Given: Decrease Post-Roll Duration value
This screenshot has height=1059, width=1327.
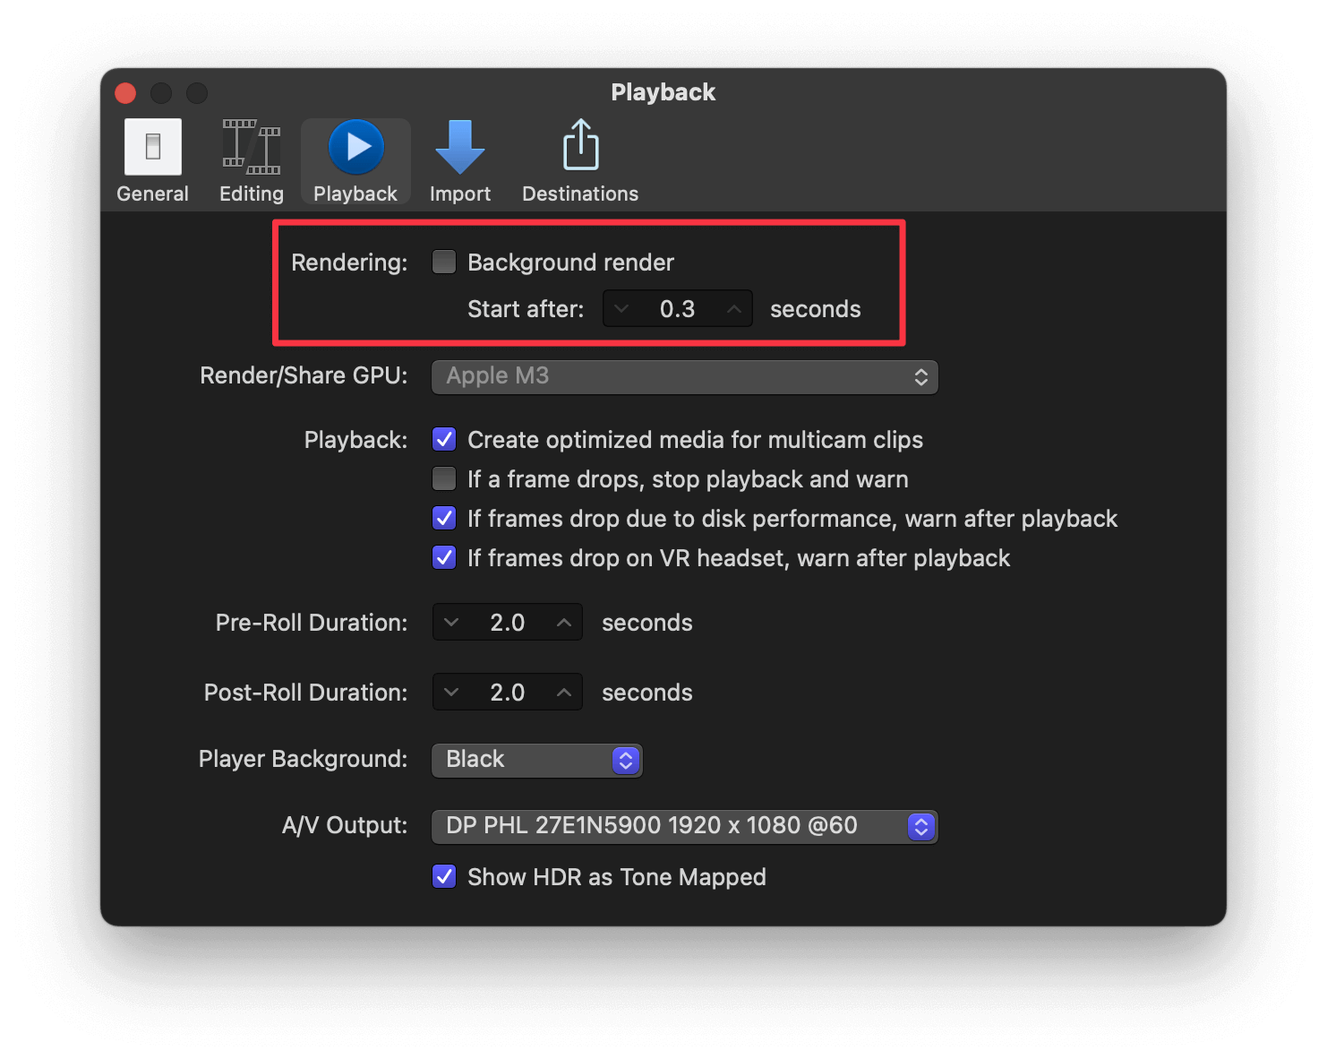Looking at the screenshot, I should pos(451,693).
